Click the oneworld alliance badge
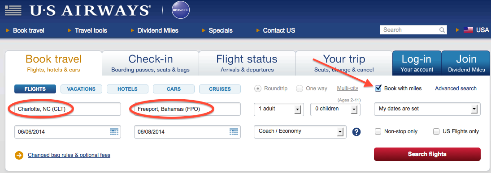 coord(180,10)
